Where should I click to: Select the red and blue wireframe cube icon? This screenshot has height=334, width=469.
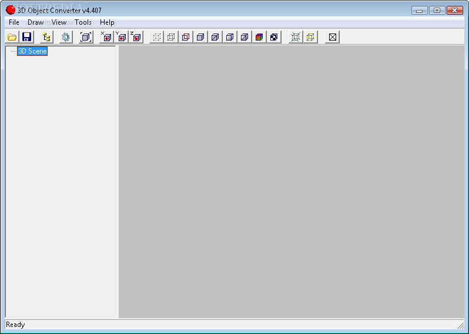(x=186, y=37)
